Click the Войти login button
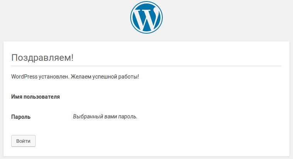This screenshot has width=293, height=159. (23, 141)
